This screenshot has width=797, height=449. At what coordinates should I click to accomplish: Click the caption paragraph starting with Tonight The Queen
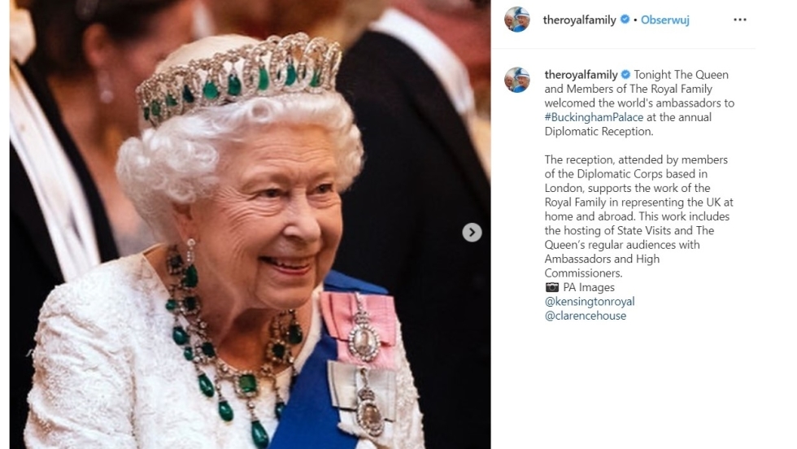[x=639, y=103]
